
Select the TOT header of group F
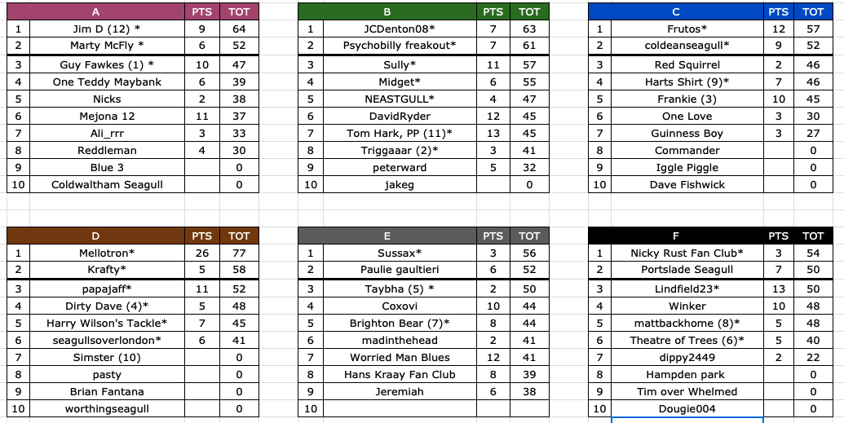point(813,236)
